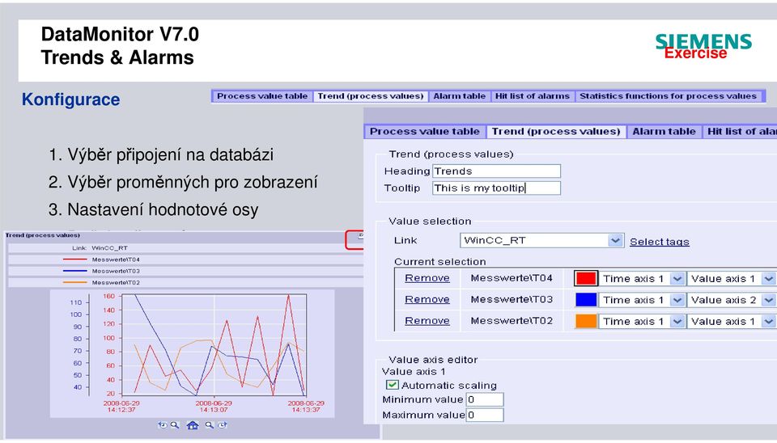Remove the Messwerte\T02 tag from selection

(427, 321)
